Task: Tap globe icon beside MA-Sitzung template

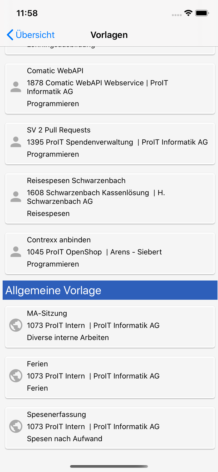Action: 16,325
